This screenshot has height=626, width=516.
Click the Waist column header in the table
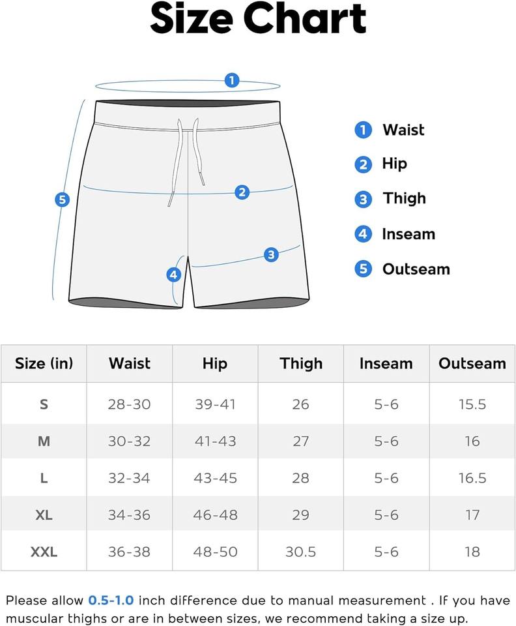point(130,363)
